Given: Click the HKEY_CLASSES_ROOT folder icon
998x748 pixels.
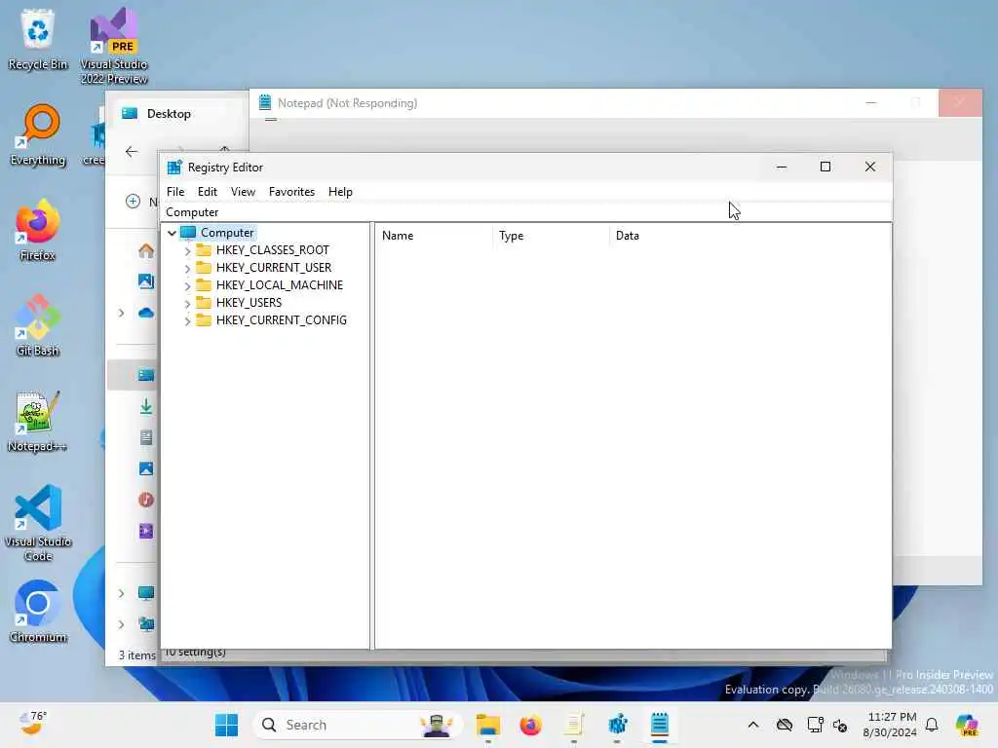Looking at the screenshot, I should click(x=204, y=250).
